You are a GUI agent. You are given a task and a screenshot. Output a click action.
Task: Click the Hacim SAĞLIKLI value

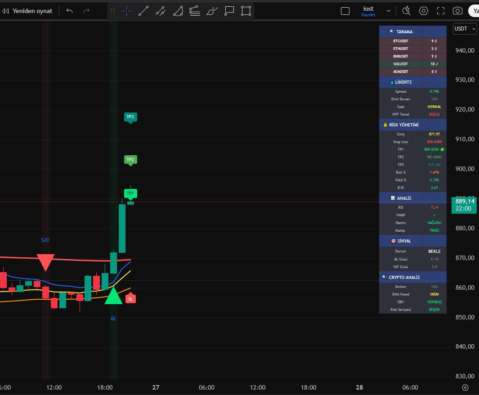tap(434, 223)
